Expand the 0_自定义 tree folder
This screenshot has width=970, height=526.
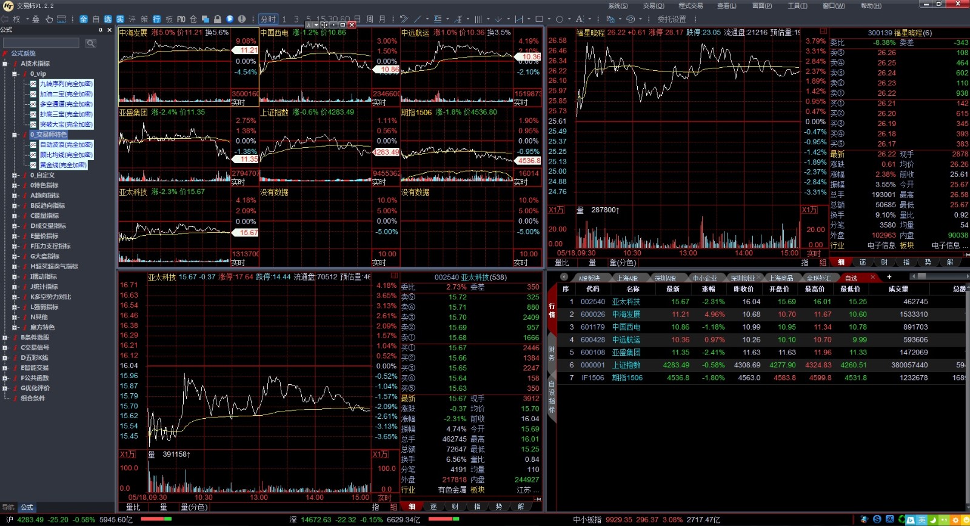[15, 175]
